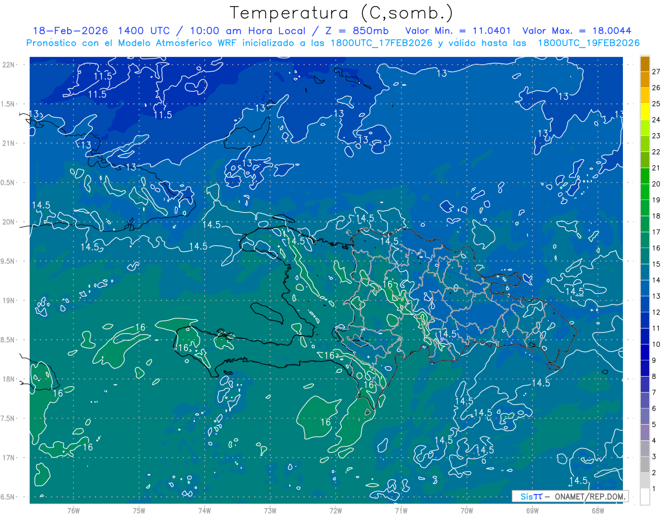Click the "68W" longitude axis label

pos(598,510)
